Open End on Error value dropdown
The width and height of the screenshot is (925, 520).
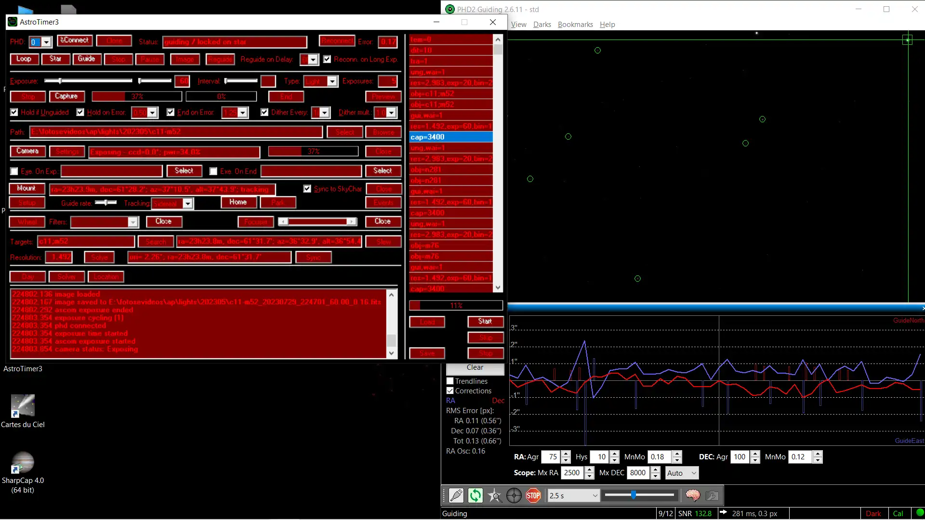pyautogui.click(x=243, y=113)
